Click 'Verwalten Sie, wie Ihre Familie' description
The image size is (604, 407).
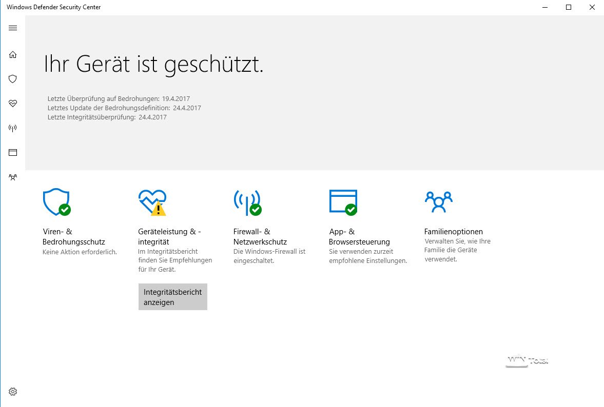tap(457, 250)
